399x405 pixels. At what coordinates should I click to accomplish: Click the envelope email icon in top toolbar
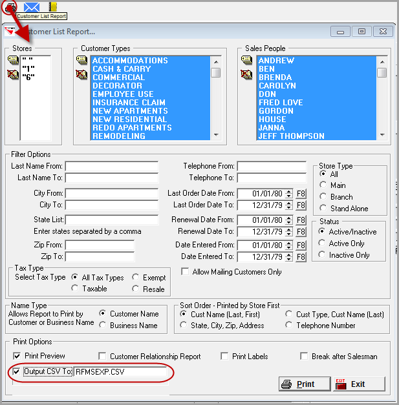point(32,6)
